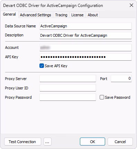Screen dimensions: 137x149
Task: Open the About tab
Action: tap(93, 15)
